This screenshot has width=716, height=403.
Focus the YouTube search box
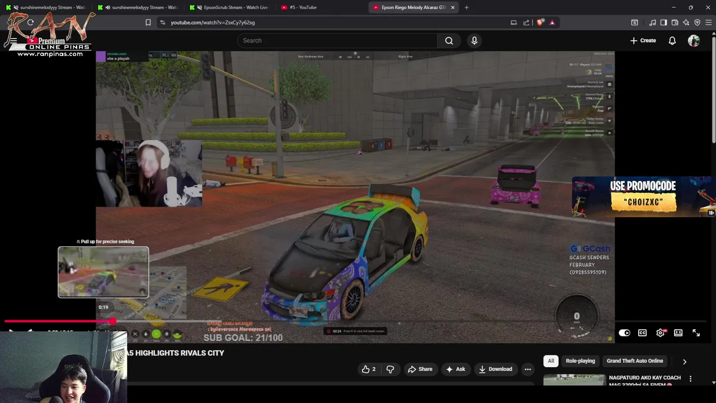337,40
